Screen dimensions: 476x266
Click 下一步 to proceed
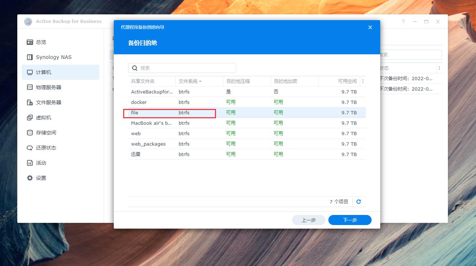click(350, 220)
